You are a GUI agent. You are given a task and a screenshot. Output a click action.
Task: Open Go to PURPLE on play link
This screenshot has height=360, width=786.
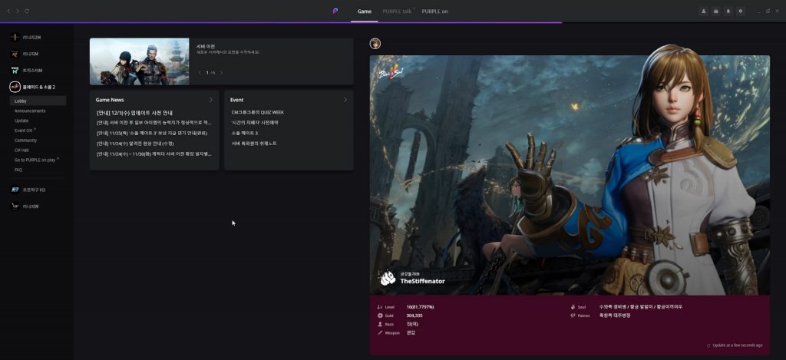point(37,160)
